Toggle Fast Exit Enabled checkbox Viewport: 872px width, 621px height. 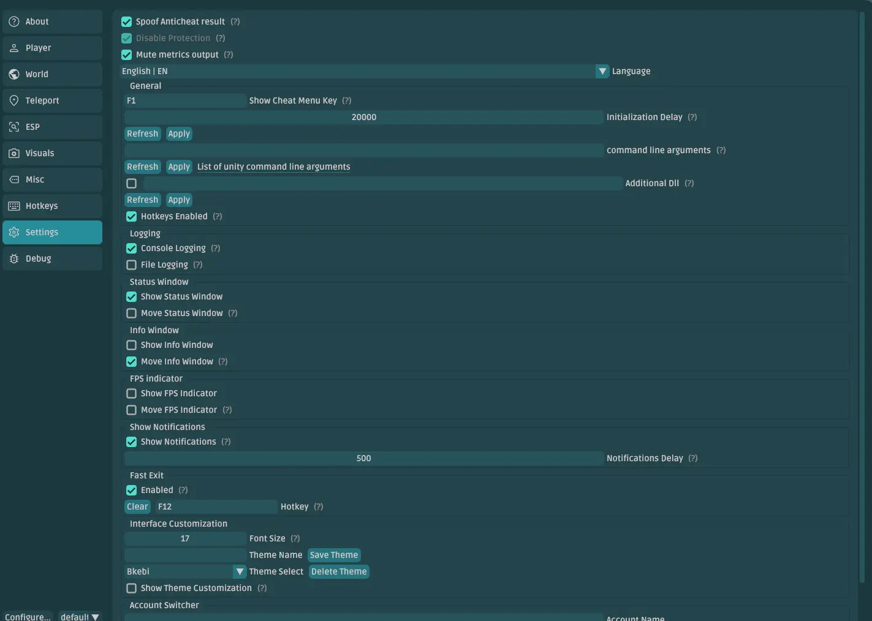point(132,490)
